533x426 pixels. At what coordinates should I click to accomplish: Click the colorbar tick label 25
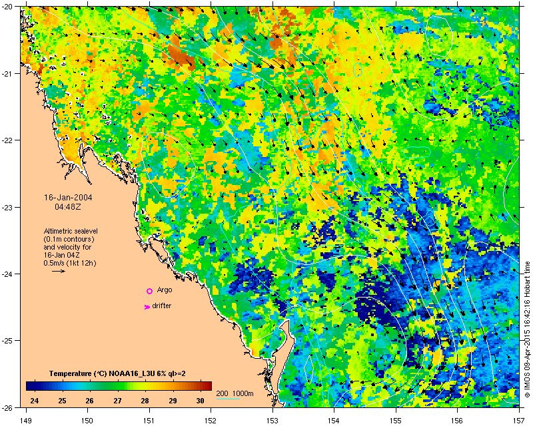click(x=62, y=401)
